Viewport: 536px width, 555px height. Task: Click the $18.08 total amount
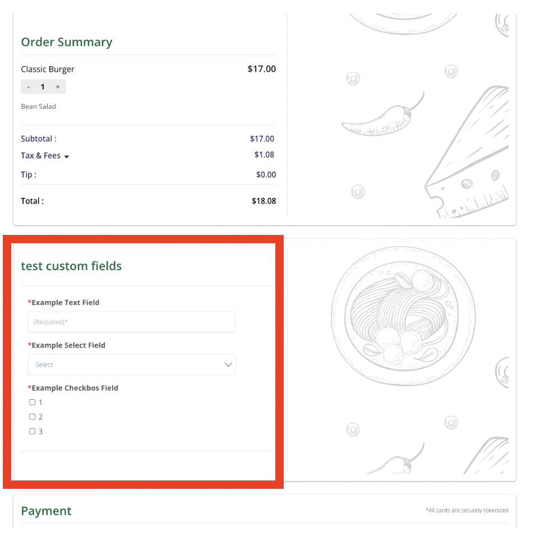coord(264,201)
